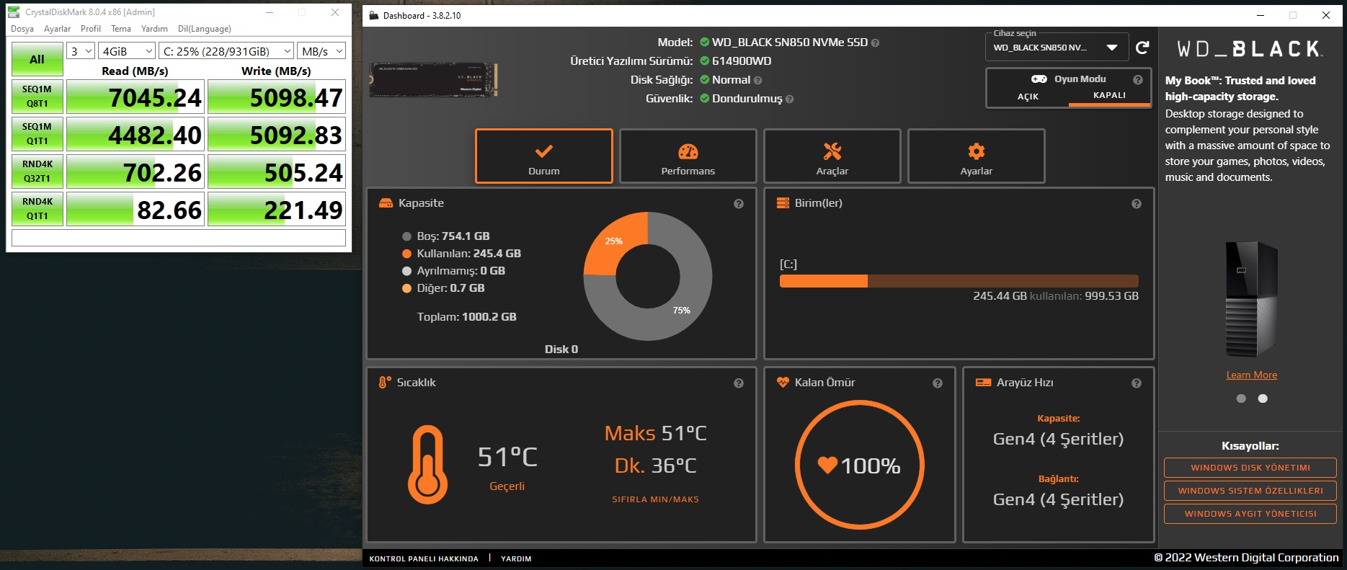
Task: Open test count dropdown showing 3
Action: pyautogui.click(x=81, y=51)
